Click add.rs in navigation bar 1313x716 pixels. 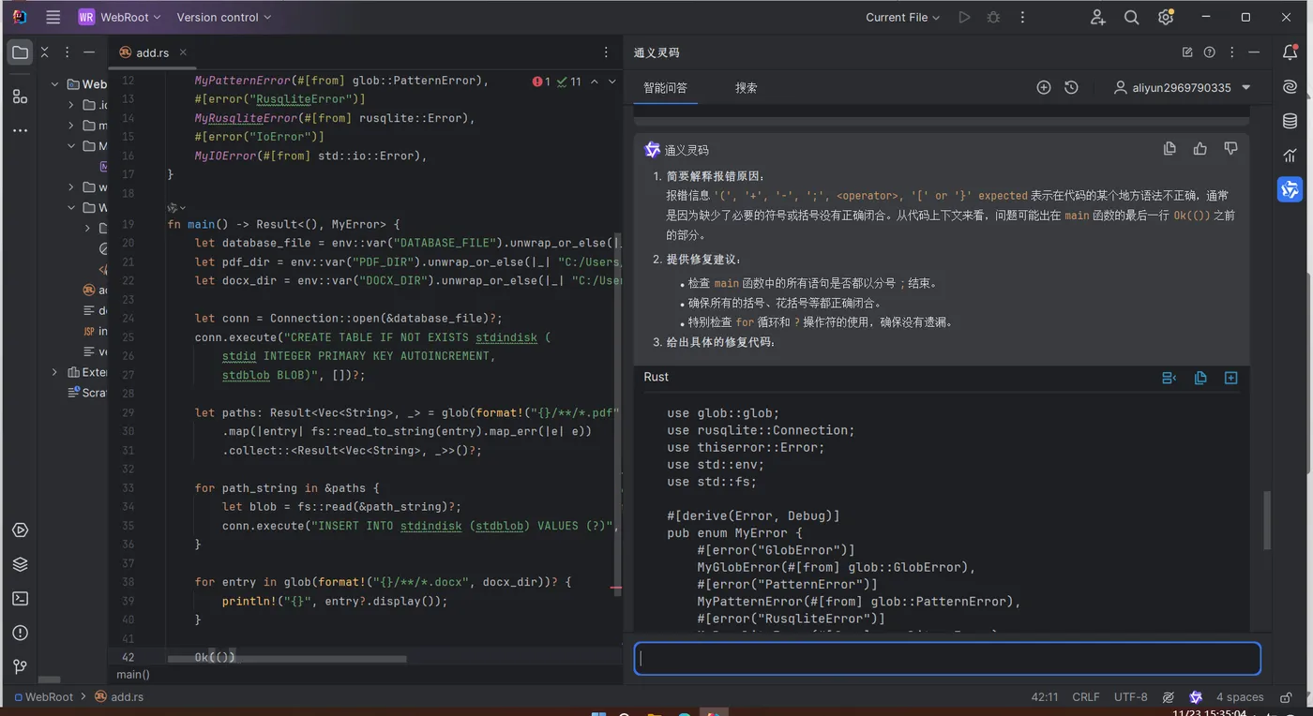pos(119,697)
